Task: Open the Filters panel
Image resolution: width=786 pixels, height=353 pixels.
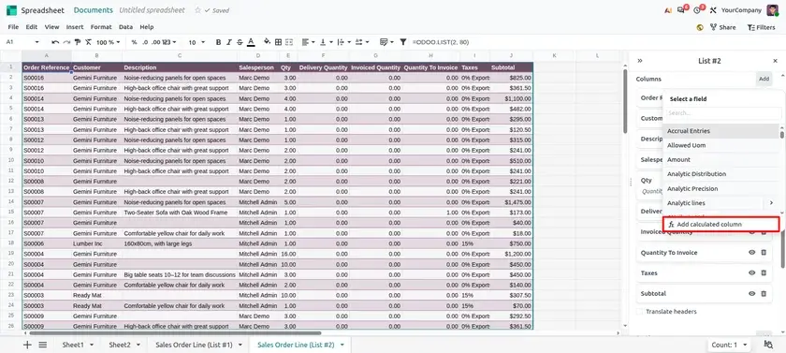Action: (x=761, y=27)
